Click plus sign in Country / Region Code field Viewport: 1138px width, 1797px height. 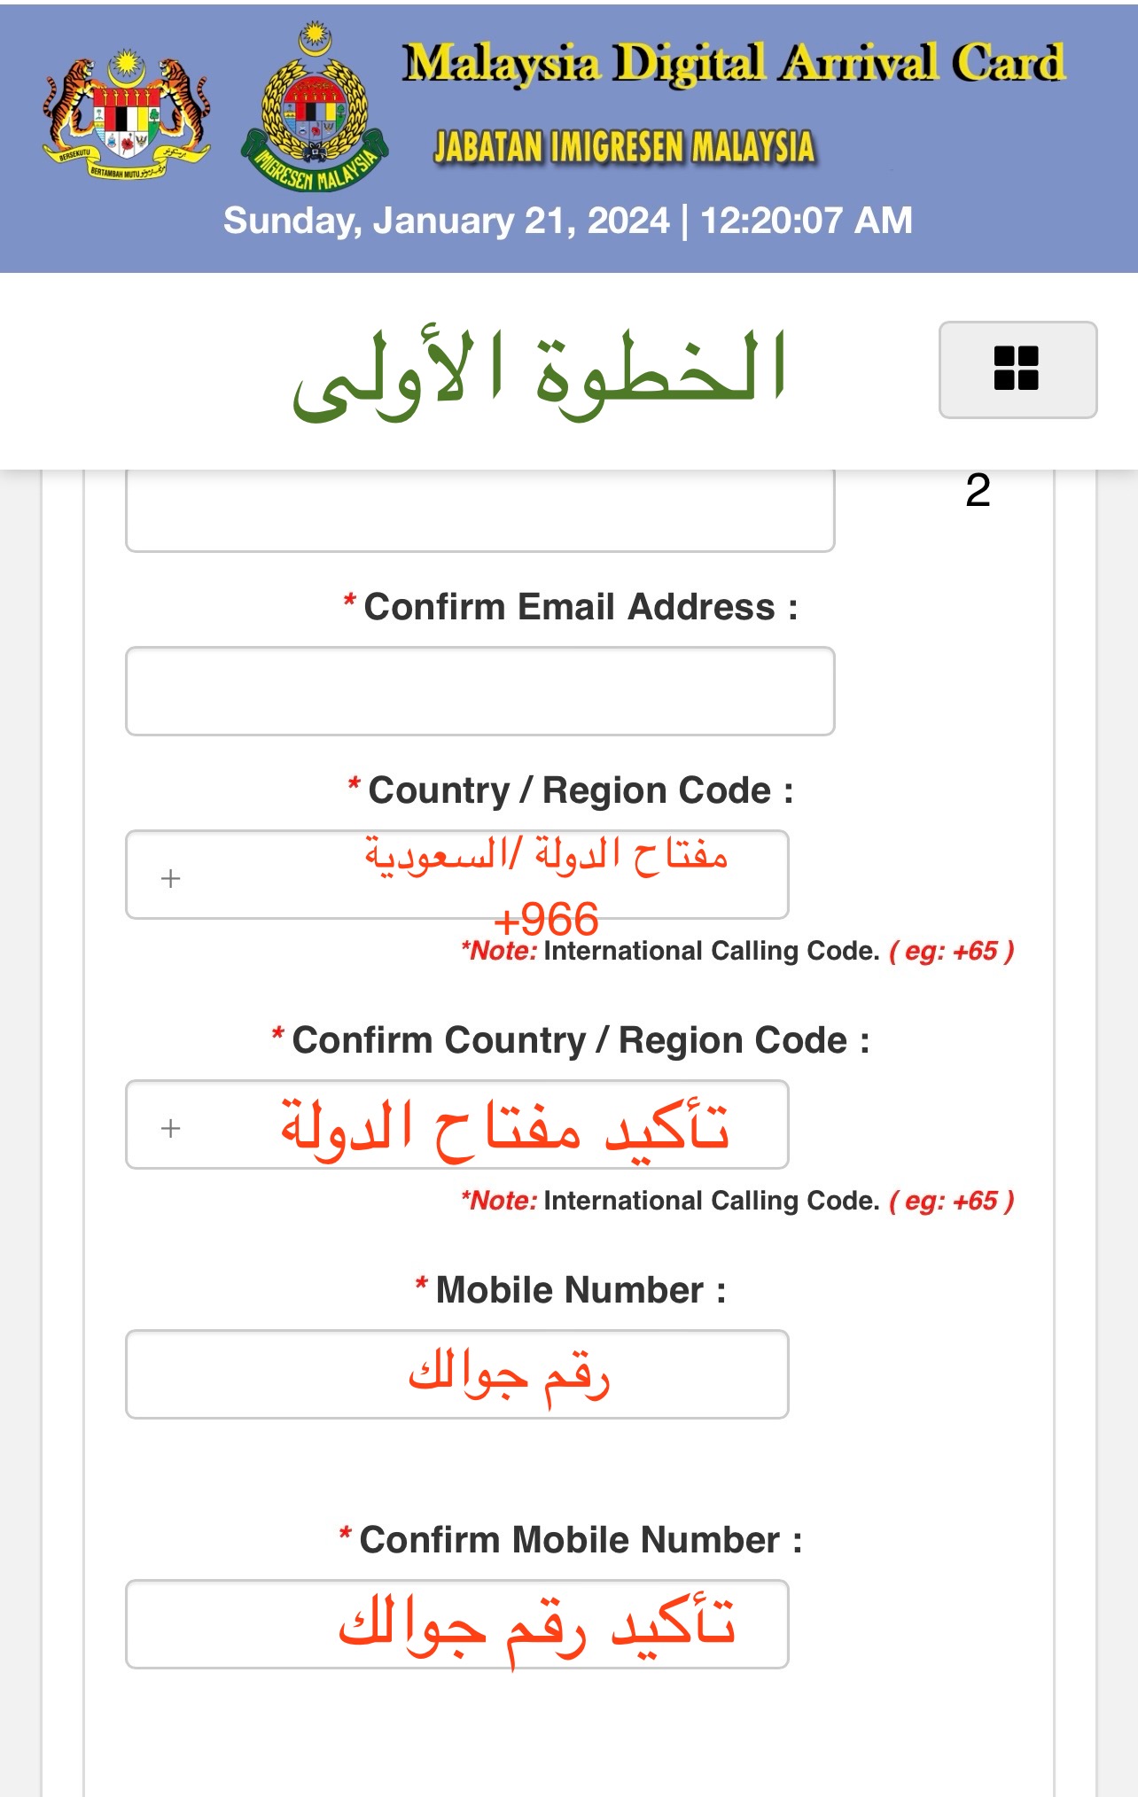tap(171, 878)
